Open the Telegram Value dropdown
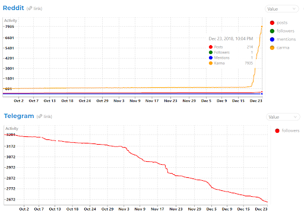Image resolution: width=304 pixels, height=217 pixels. pos(283,117)
